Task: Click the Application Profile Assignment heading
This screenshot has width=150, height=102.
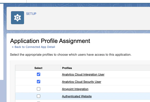Action: (50, 41)
